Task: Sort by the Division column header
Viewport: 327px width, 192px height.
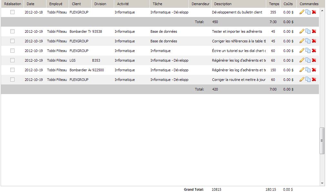Action: pos(102,4)
